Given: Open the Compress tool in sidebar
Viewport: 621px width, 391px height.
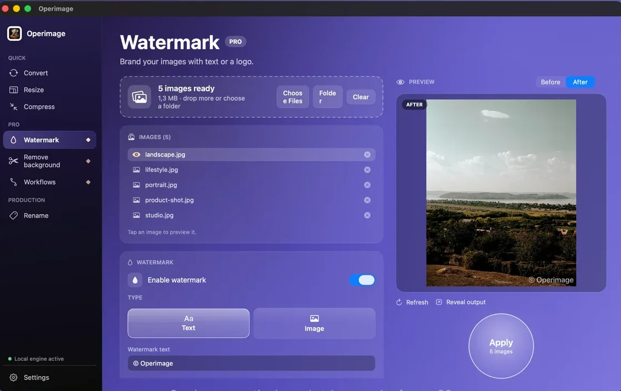Looking at the screenshot, I should click(50, 107).
